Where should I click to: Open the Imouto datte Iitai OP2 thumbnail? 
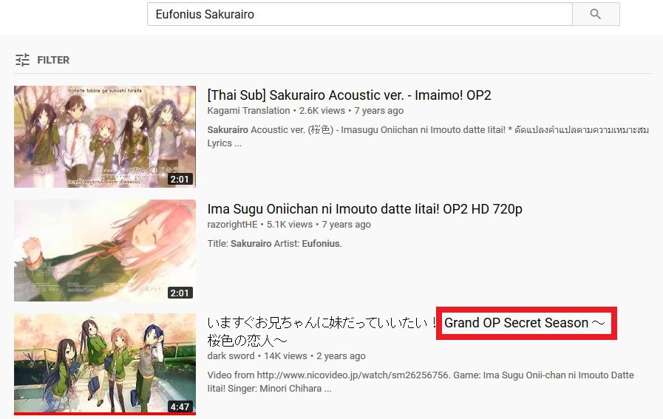point(105,251)
